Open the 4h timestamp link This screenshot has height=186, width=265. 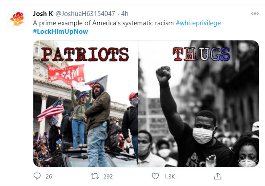tap(125, 14)
